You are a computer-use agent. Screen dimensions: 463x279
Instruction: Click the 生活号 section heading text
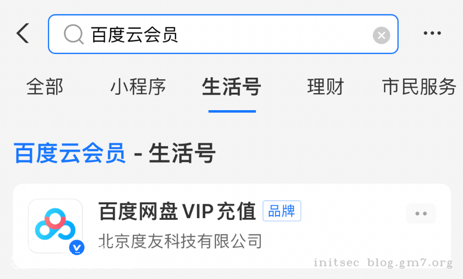pyautogui.click(x=182, y=153)
